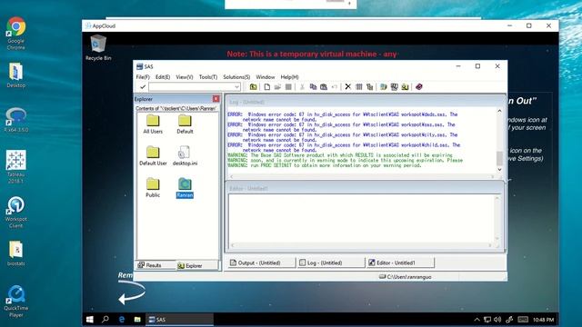Open the View(V) menu in SAS
582x327 pixels.
click(185, 77)
